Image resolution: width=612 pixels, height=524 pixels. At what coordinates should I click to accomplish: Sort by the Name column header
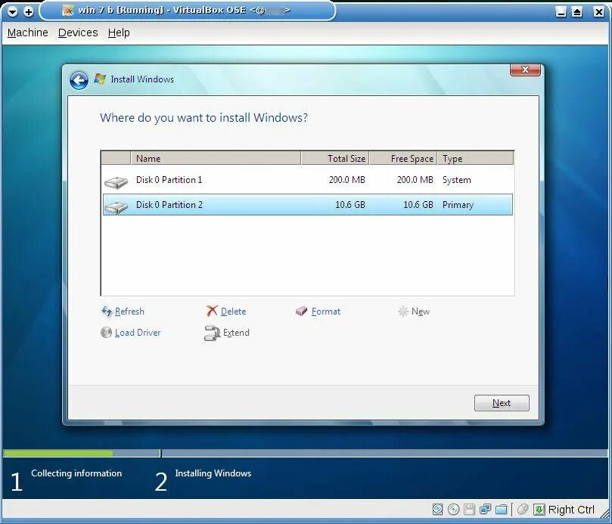[216, 158]
